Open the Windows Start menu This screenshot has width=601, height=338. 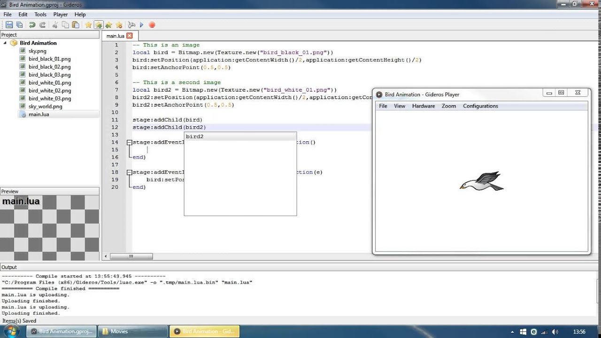point(11,330)
